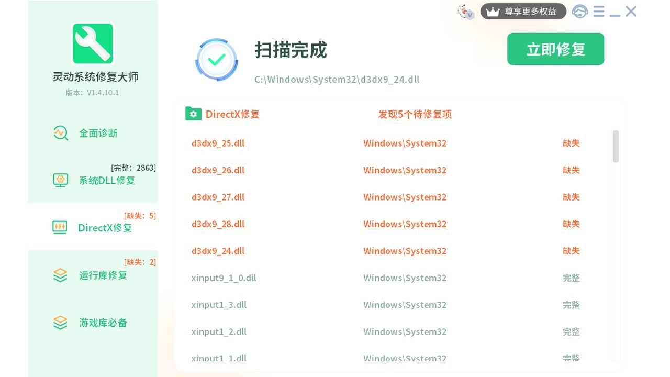Screen dimensions: 670x377
Task: Select the missing d3dx9_25.dll entry
Action: coord(218,143)
